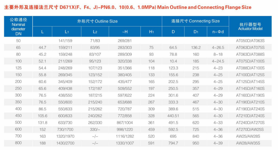The height and width of the screenshot is (150, 278).
Task: Select the AT050D/AT063S actuator cell
Action: [x=250, y=41]
